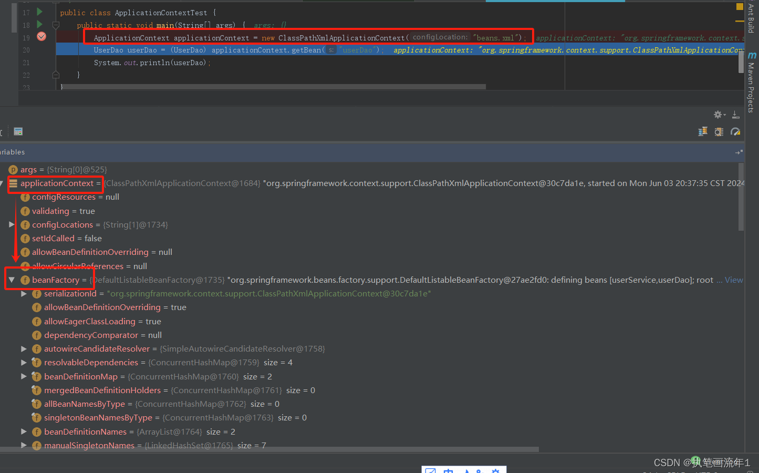Collapse the beanFactory tree node
Viewport: 759px width, 473px height.
tap(12, 279)
